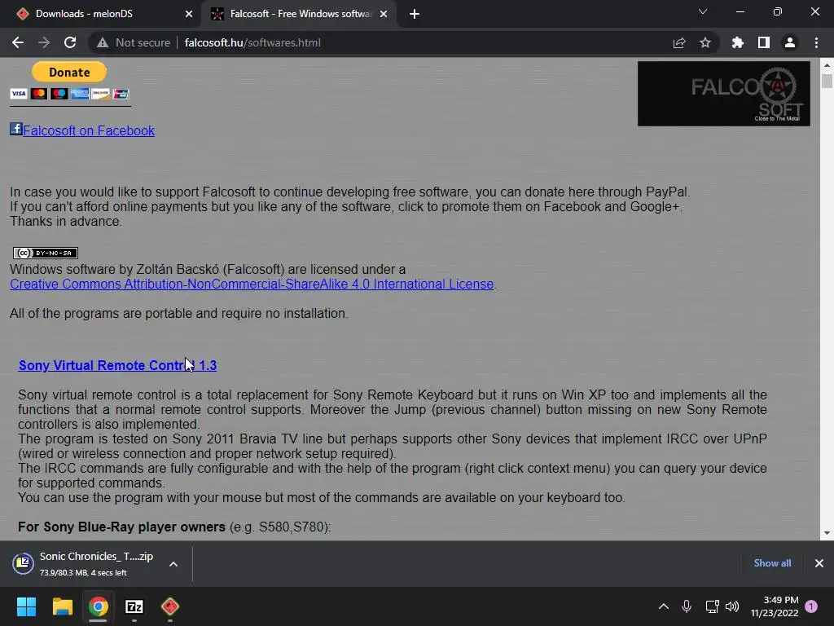Click the Facebook icon beside Falcosoft link
The height and width of the screenshot is (626, 834).
coord(16,129)
